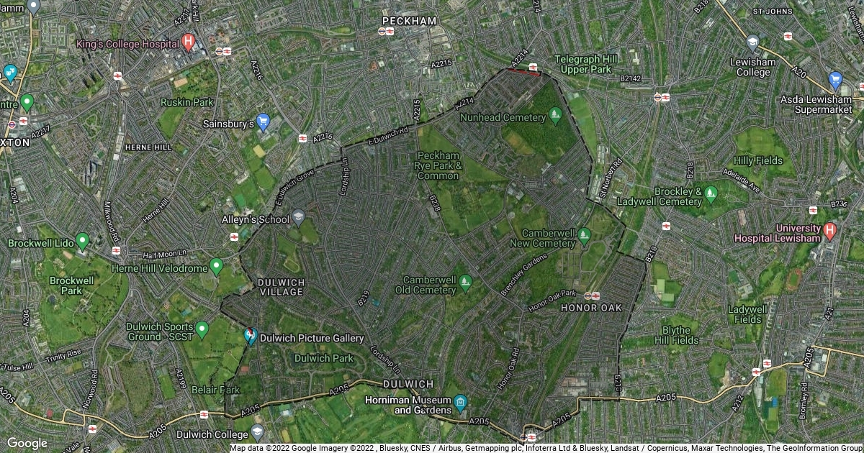Select the Asda Lewisham Supermarket cart icon
The image size is (864, 453).
click(x=835, y=80)
